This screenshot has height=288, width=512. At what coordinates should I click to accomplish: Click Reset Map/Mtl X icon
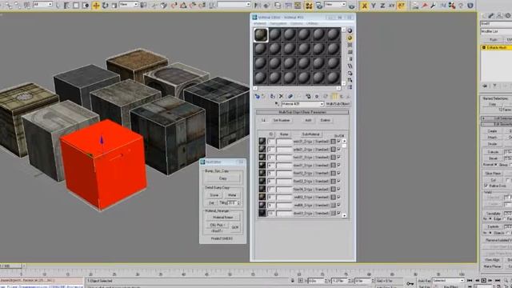point(281,96)
